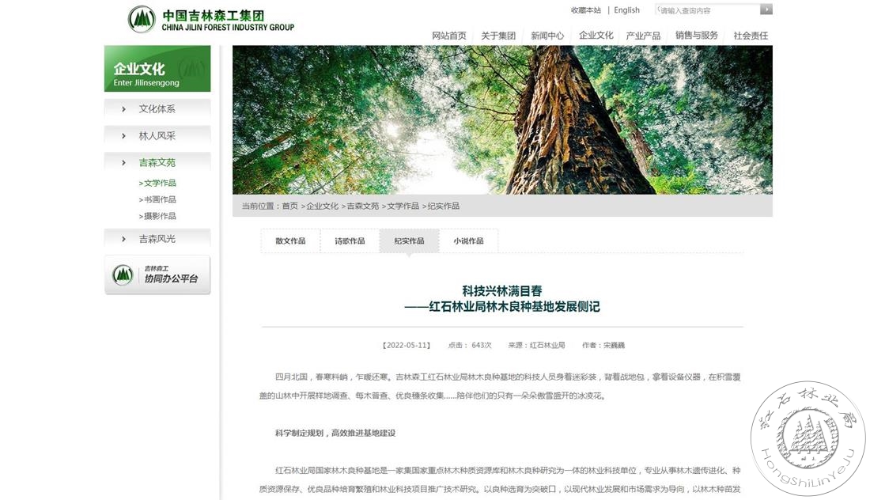Open 新闻中心 in the top navigation
This screenshot has width=870, height=500.
[x=547, y=36]
